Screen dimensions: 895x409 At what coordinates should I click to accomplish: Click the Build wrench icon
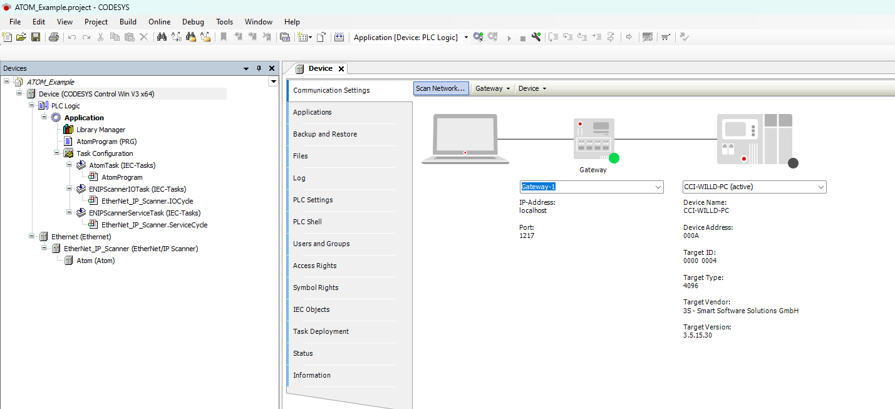coord(536,37)
